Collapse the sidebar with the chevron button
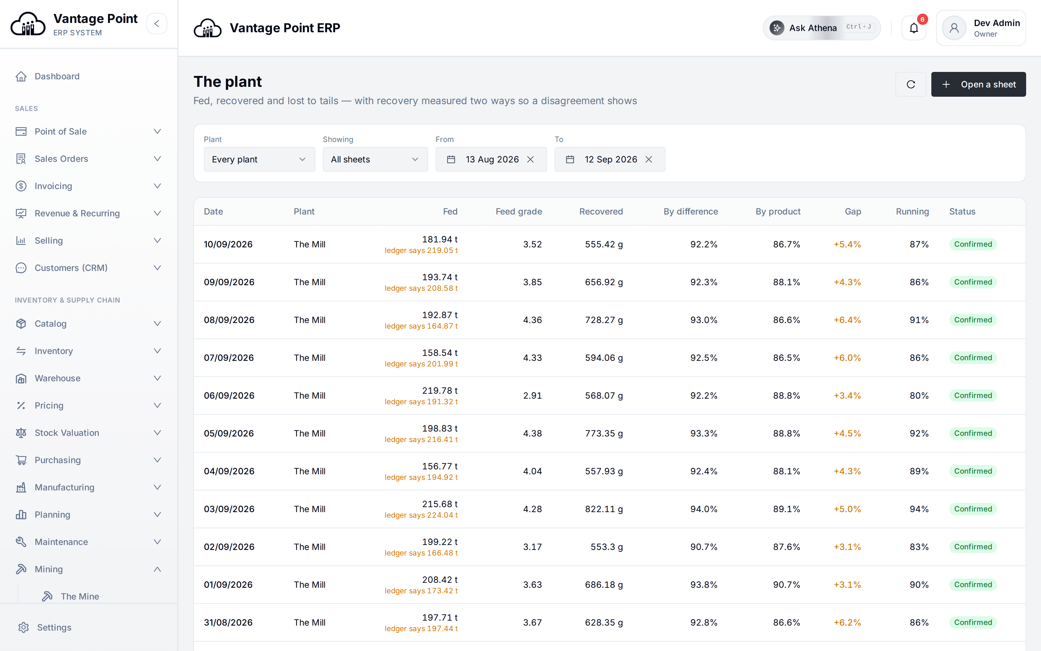 coord(156,24)
